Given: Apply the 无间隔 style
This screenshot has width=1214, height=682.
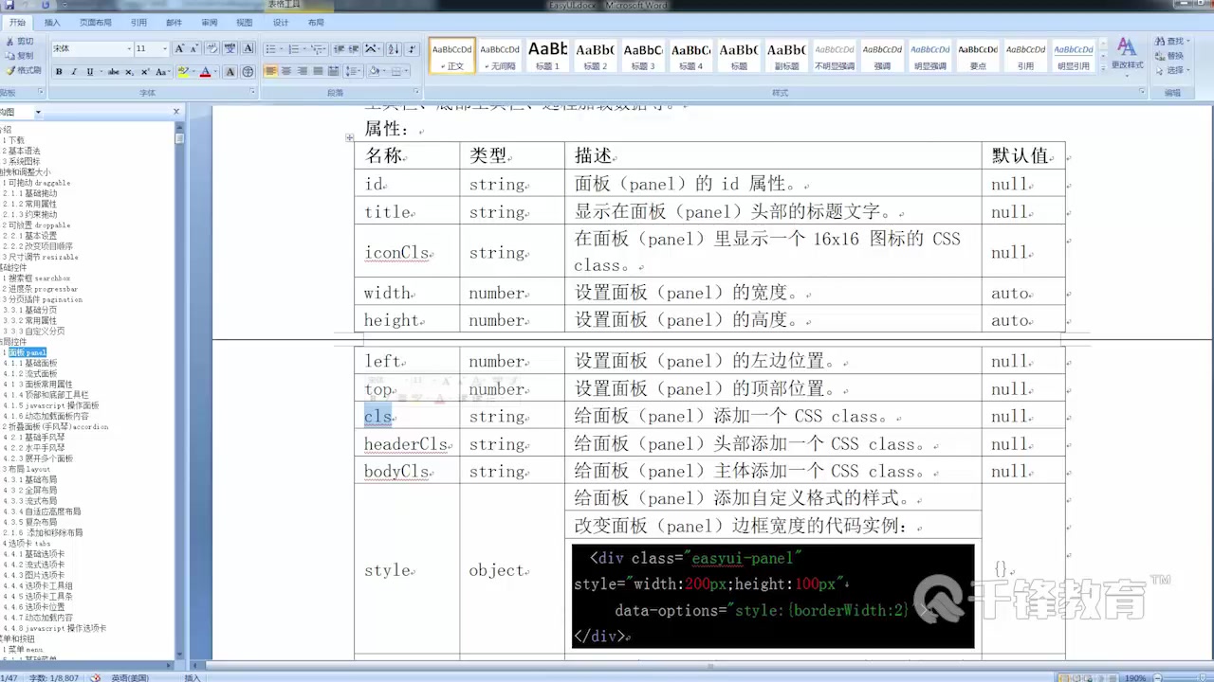Looking at the screenshot, I should pos(500,55).
